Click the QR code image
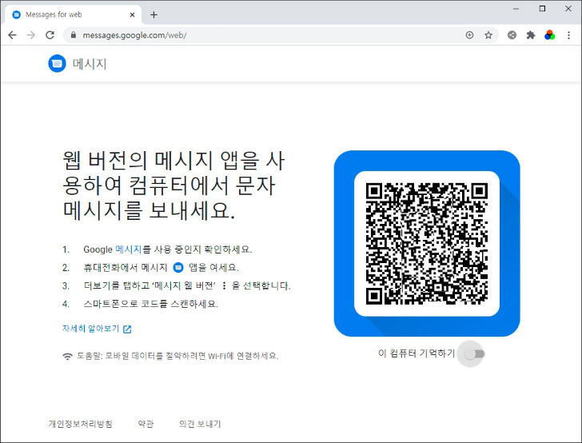Viewport: 582px width, 443px height. point(427,244)
